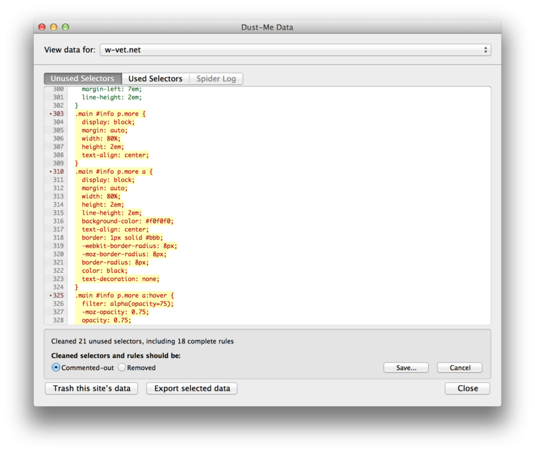Open the Spider Log tab

click(x=216, y=78)
